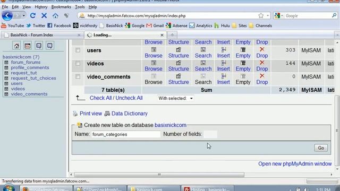Run search with the magnifier in Google box
This screenshot has height=191, width=340.
coord(334,15)
